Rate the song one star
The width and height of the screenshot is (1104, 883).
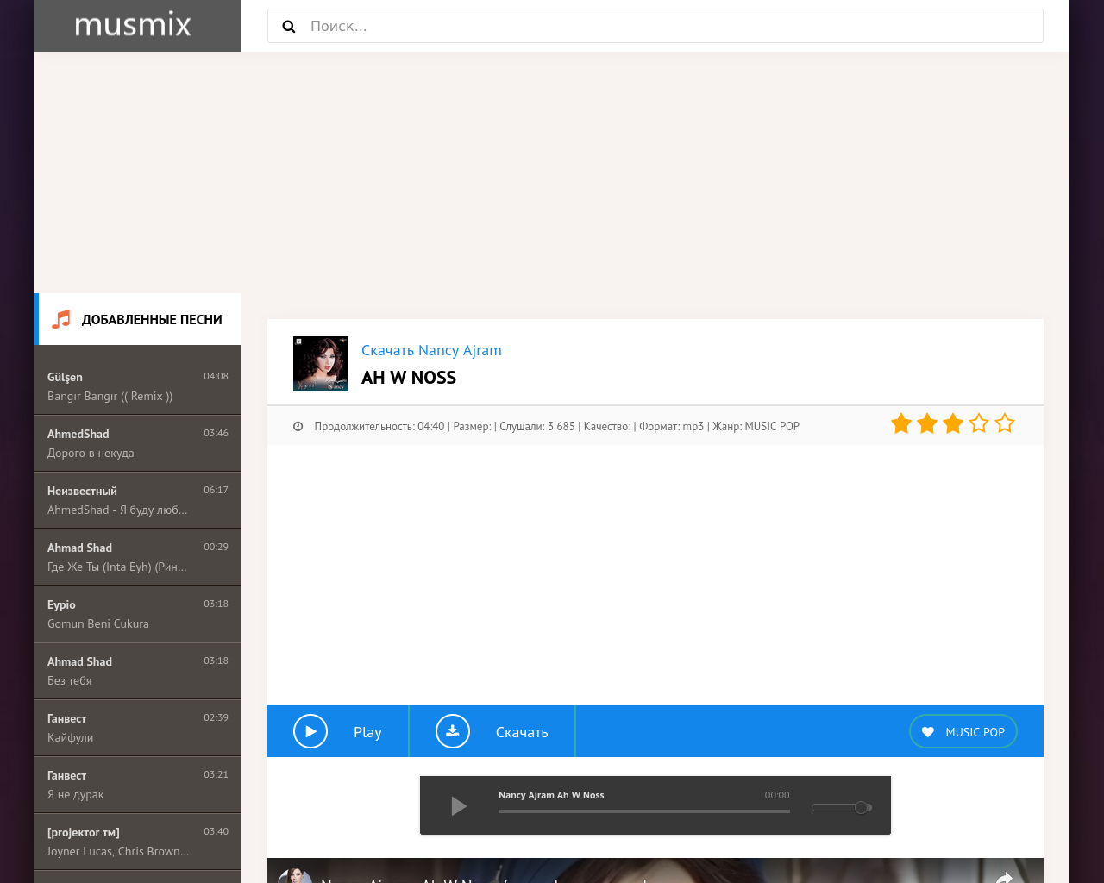pos(901,423)
